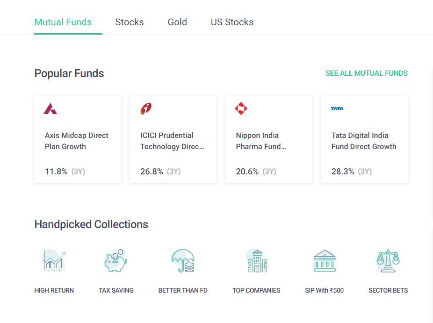Viewport: 433px width, 323px height.
Task: Select the Better Than FD umbrella icon
Action: (x=183, y=260)
